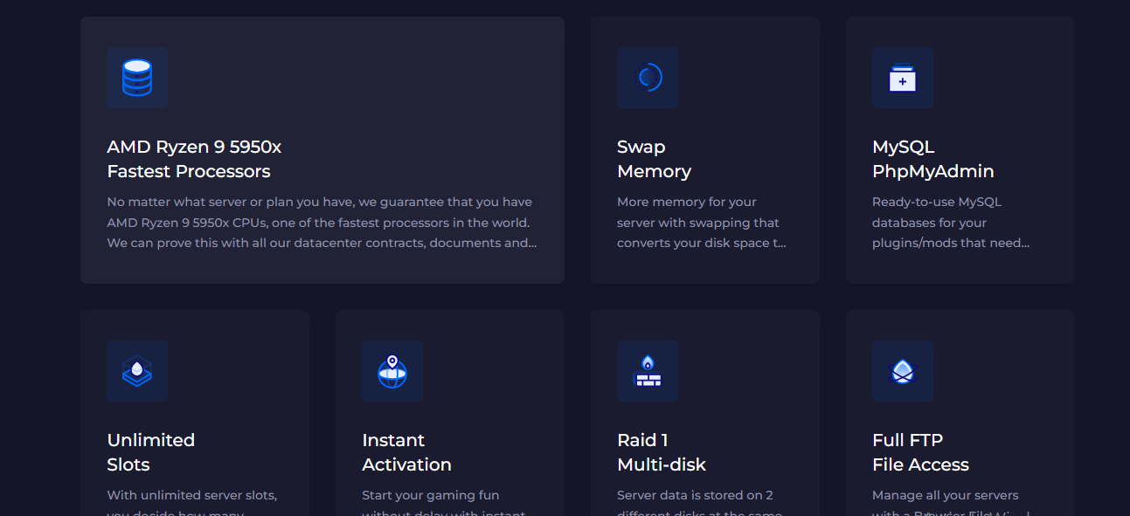The image size is (1130, 516).
Task: Click the Raid 1 Multi-disk firewall icon
Action: [x=648, y=371]
